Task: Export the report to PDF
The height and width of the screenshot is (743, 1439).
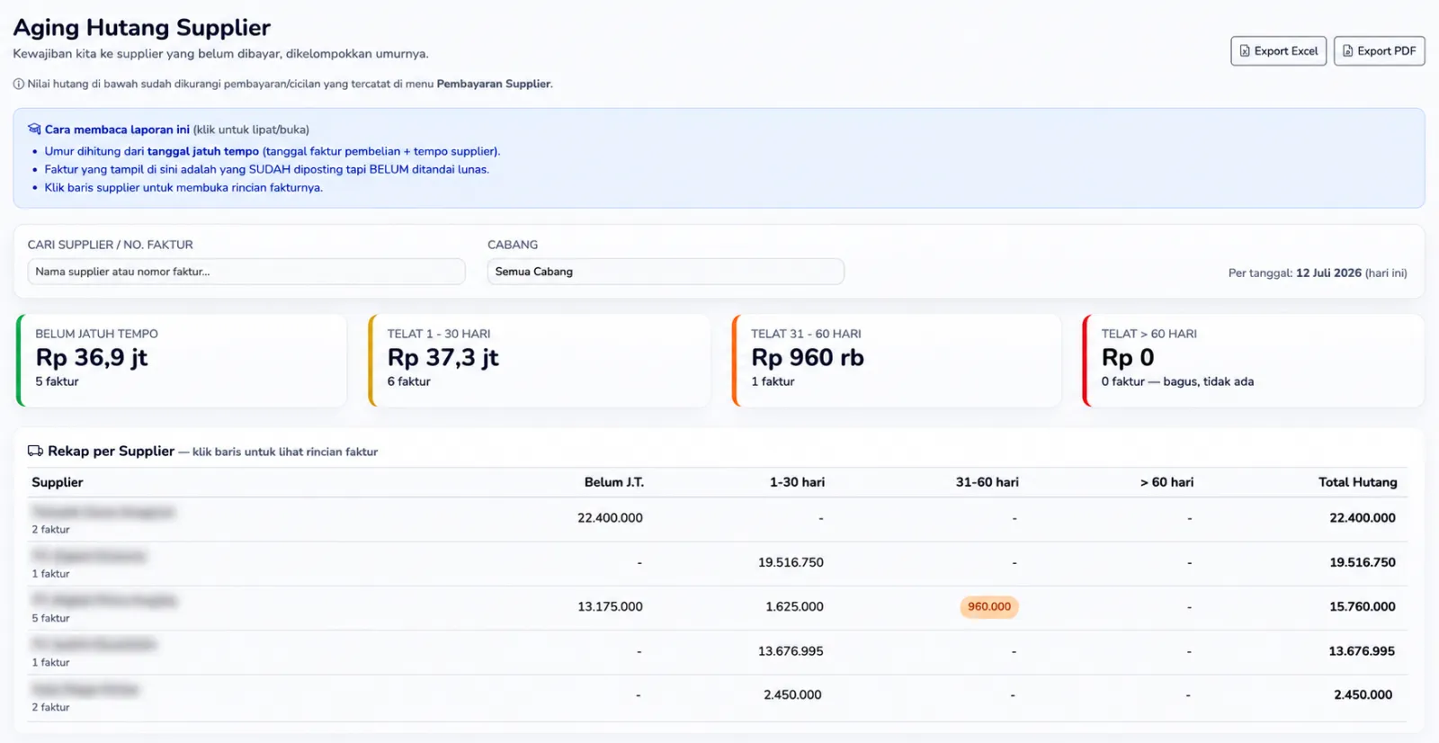Action: pos(1379,51)
